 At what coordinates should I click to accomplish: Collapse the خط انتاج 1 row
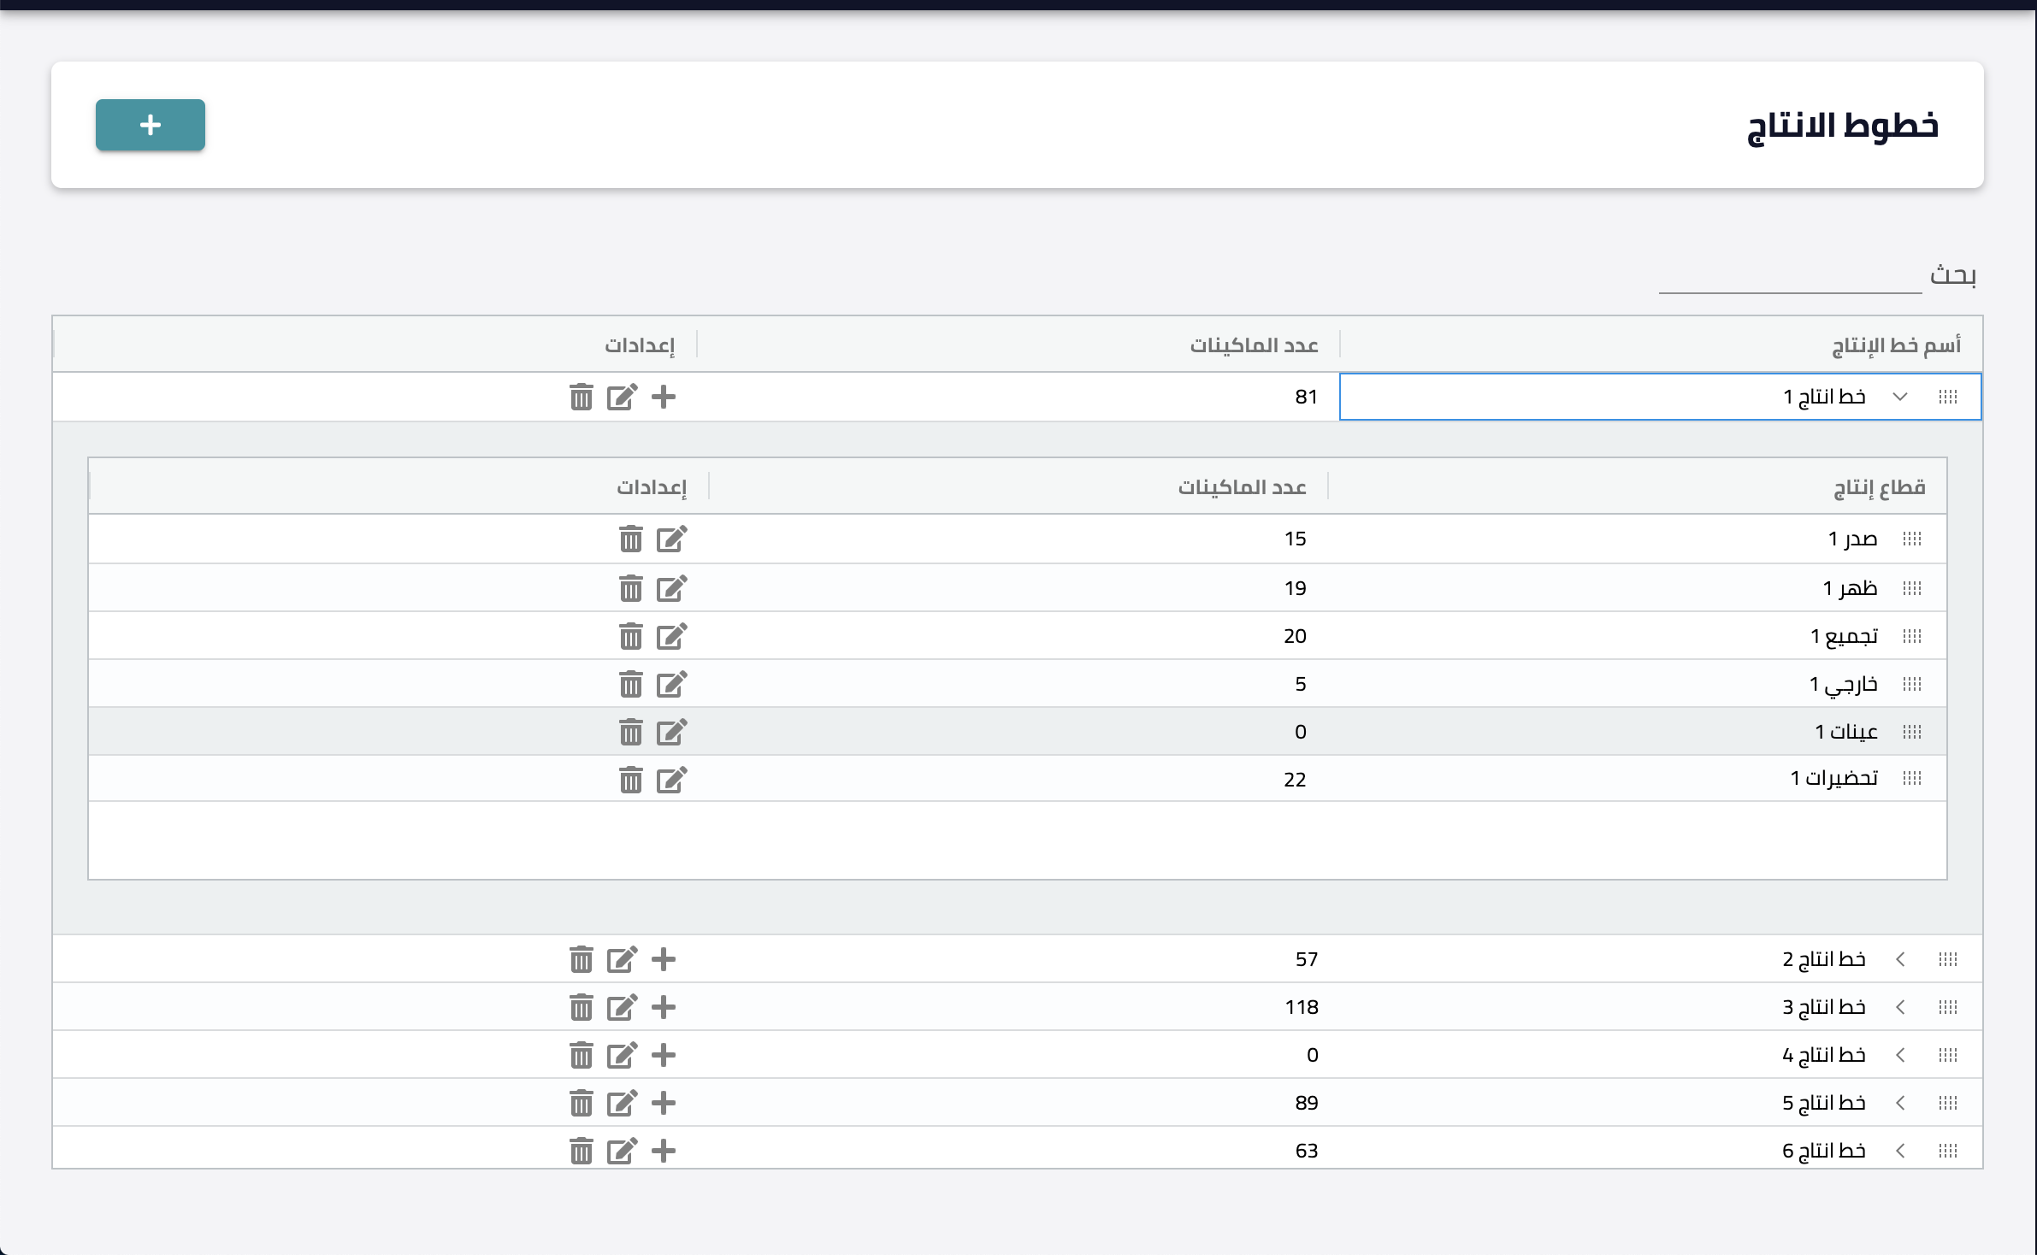(1900, 397)
